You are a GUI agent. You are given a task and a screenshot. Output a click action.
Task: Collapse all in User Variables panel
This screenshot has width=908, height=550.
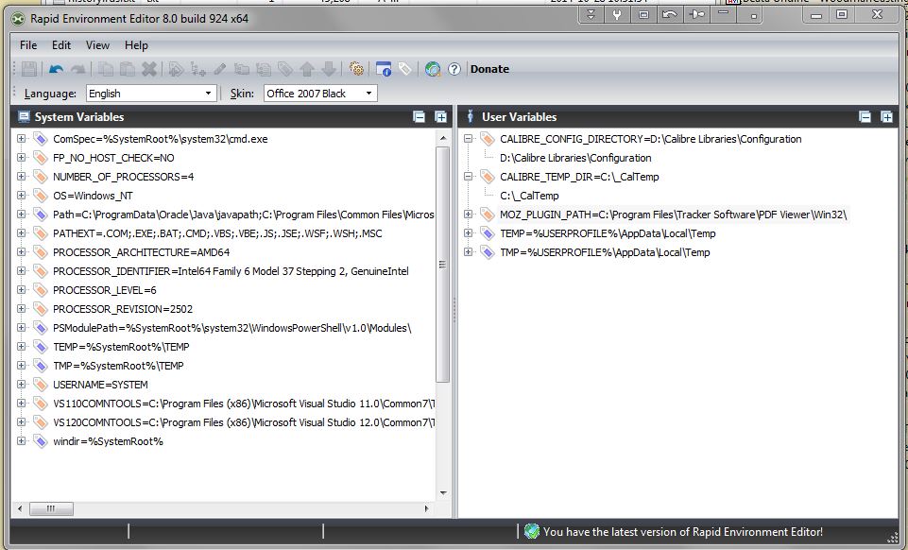click(865, 117)
